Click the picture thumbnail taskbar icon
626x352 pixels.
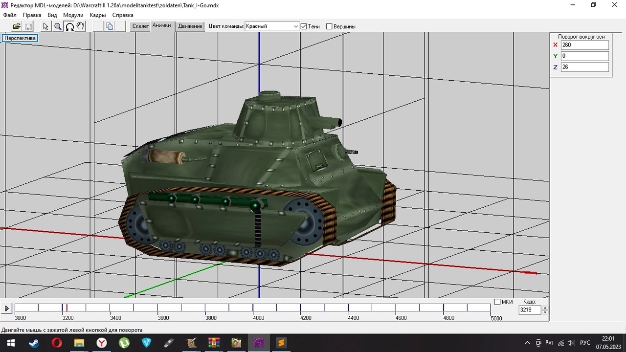click(x=236, y=343)
